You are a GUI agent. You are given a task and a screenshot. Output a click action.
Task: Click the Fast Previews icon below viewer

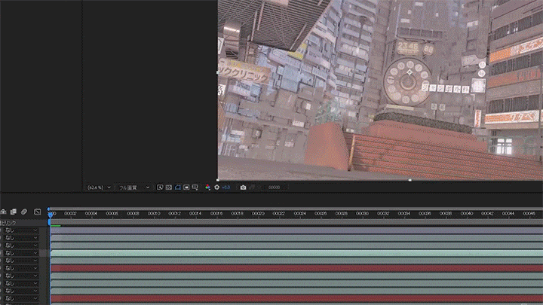[x=160, y=187]
